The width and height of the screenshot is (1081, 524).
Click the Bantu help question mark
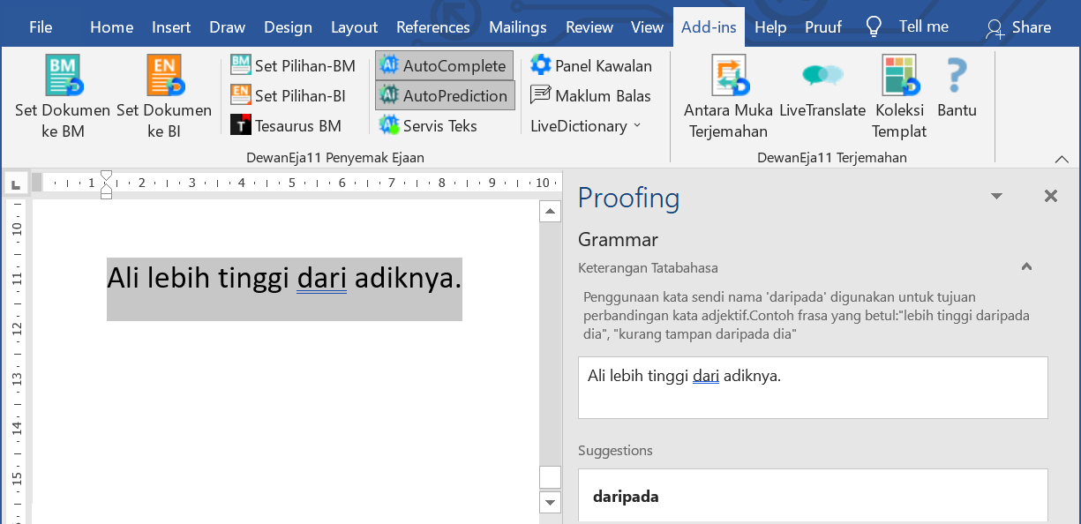tap(956, 76)
